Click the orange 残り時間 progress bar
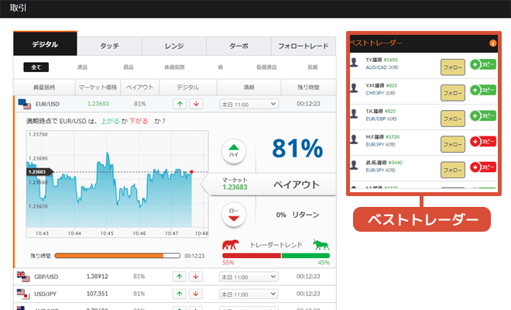 pos(118,256)
